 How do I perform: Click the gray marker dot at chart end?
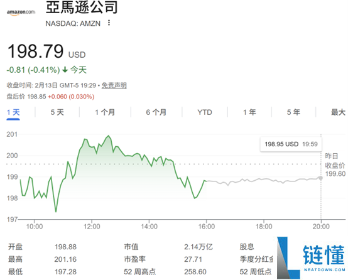(x=320, y=178)
